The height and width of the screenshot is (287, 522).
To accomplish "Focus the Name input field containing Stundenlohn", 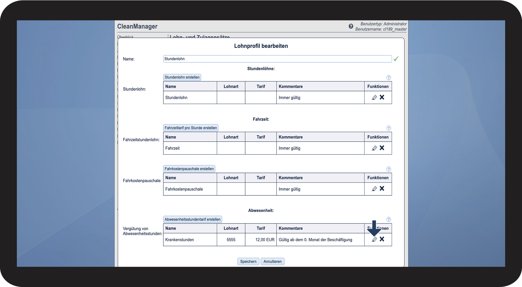I will [x=277, y=59].
